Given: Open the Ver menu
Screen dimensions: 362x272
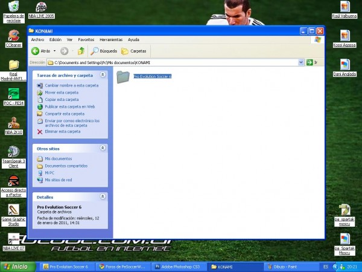Looking at the screenshot, I should 69,40.
